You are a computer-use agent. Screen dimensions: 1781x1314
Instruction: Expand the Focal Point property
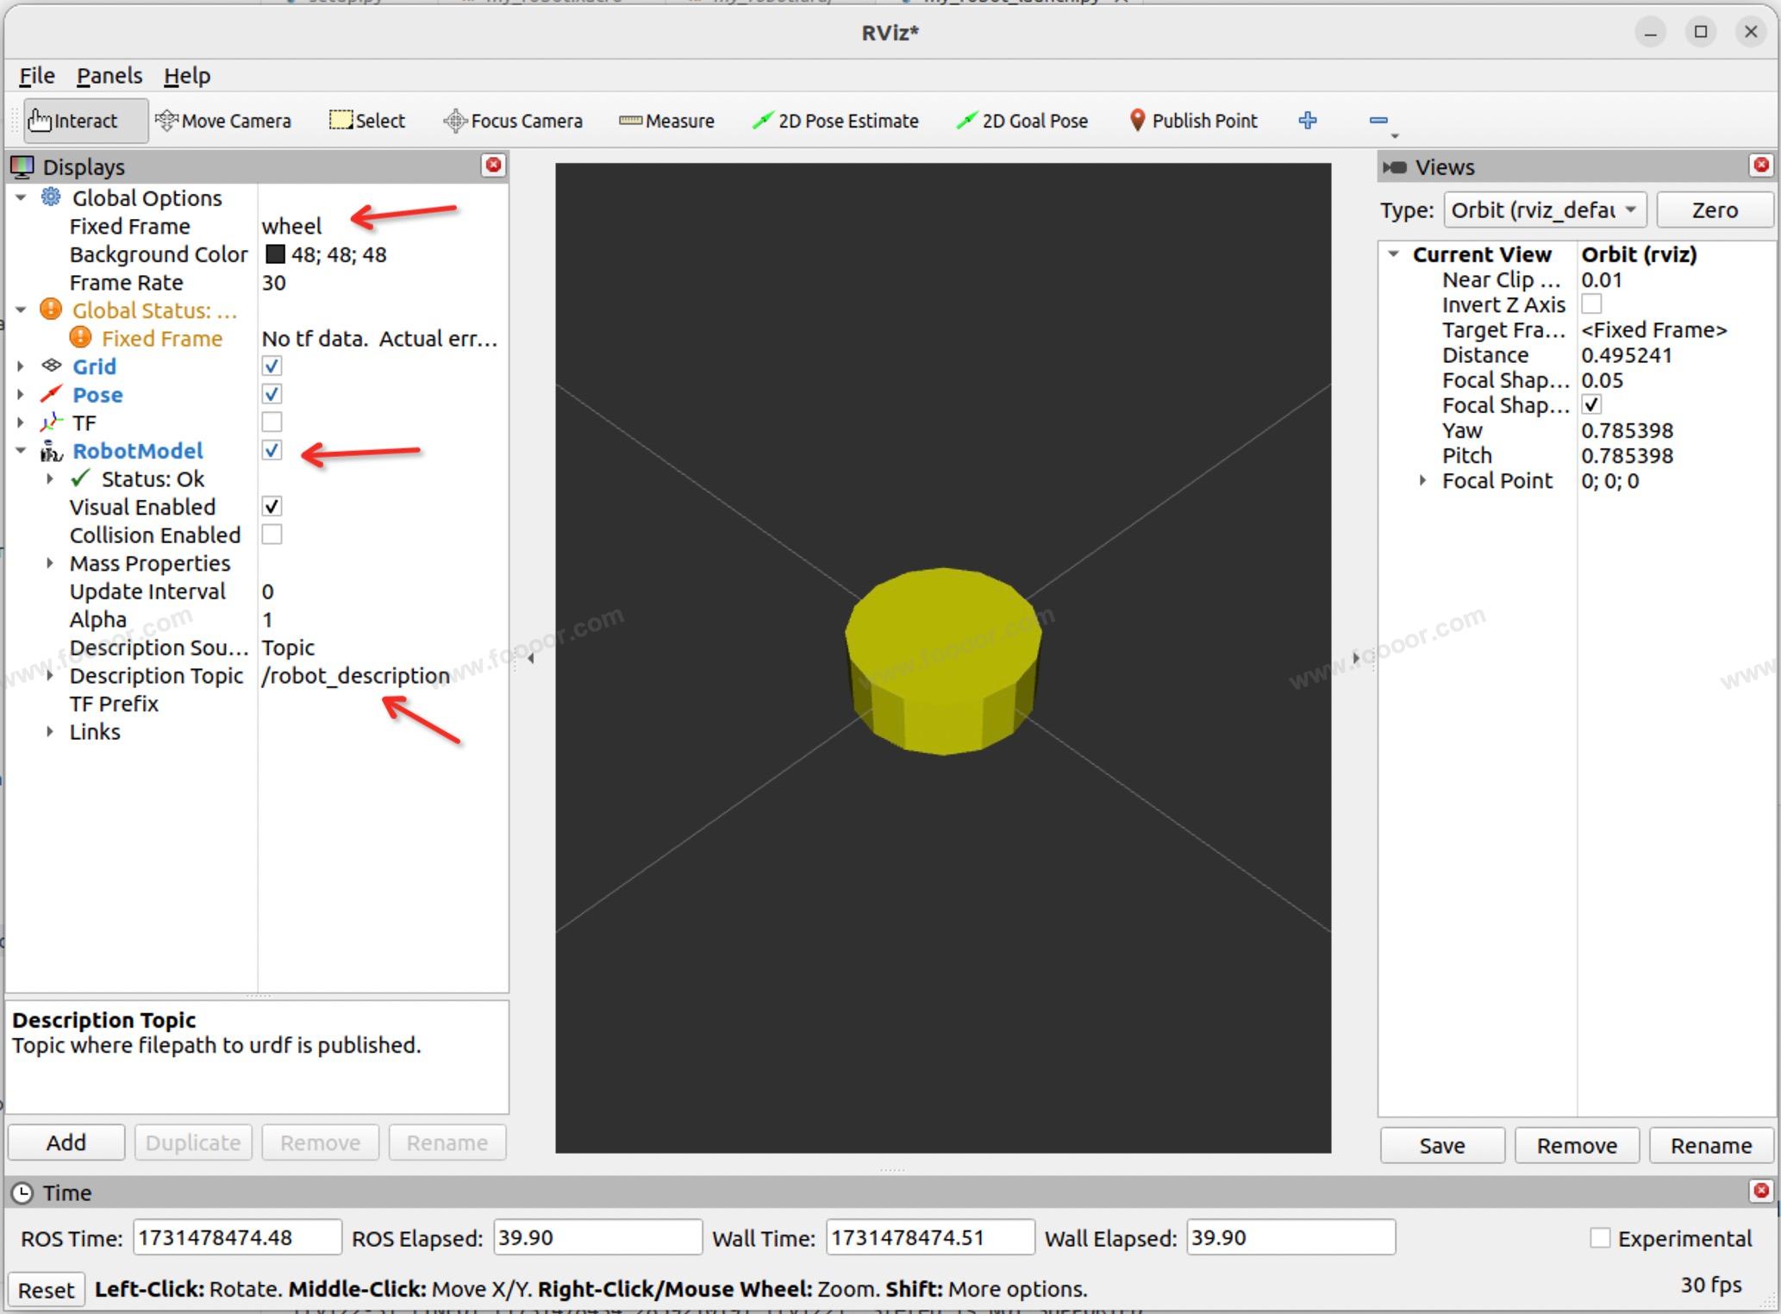point(1422,481)
